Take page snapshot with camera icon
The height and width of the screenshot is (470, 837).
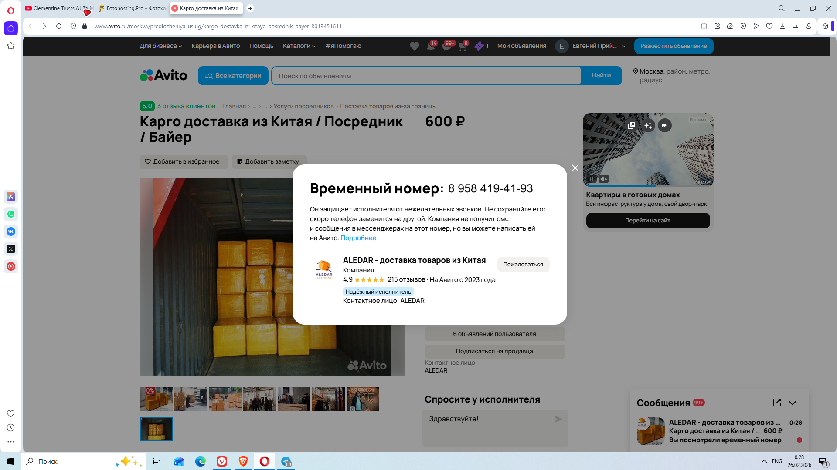click(730, 26)
